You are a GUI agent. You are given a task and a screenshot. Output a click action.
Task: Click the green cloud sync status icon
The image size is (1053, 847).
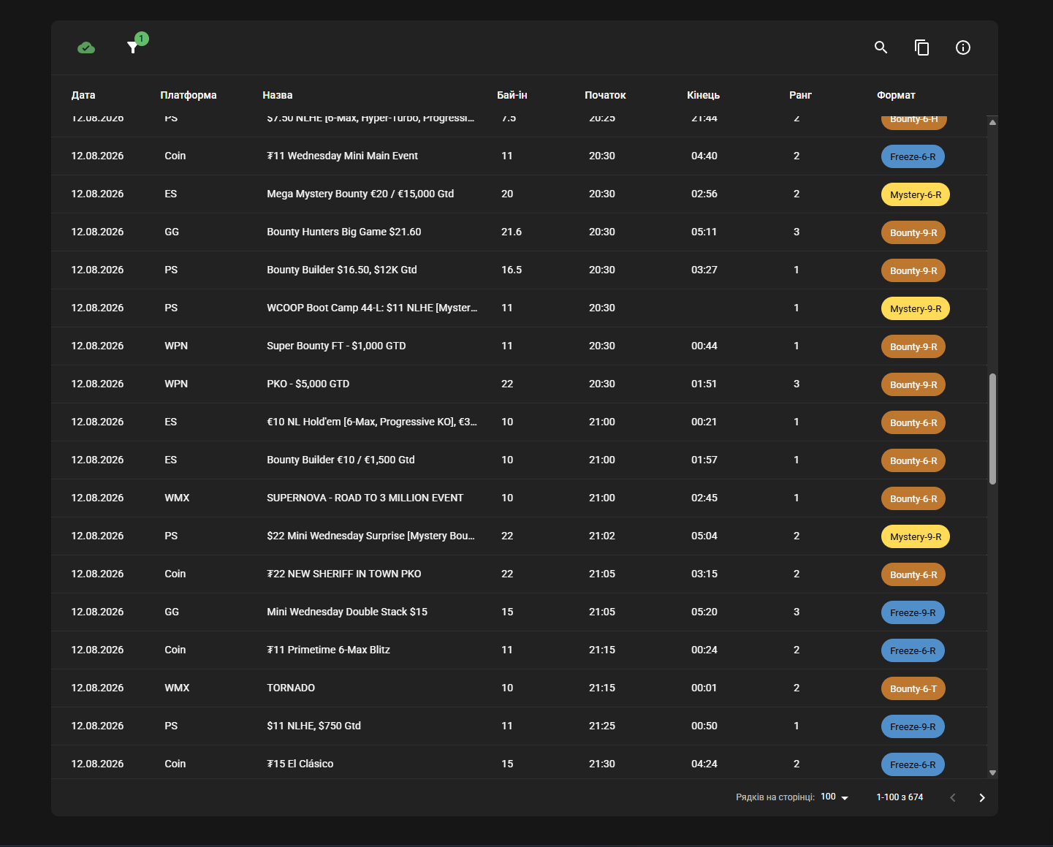coord(86,48)
